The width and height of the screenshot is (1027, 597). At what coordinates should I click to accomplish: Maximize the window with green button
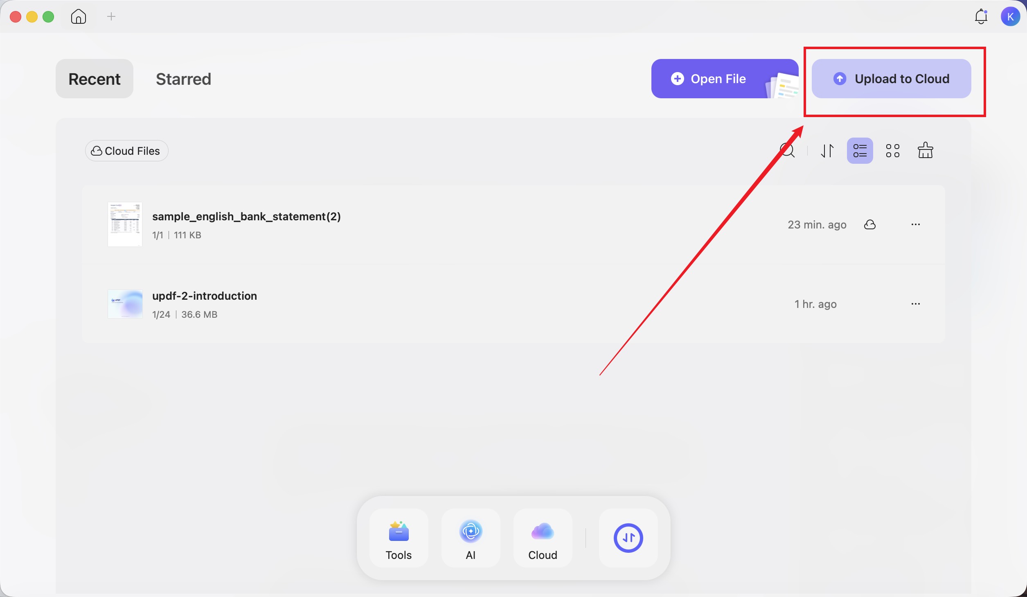pyautogui.click(x=48, y=17)
